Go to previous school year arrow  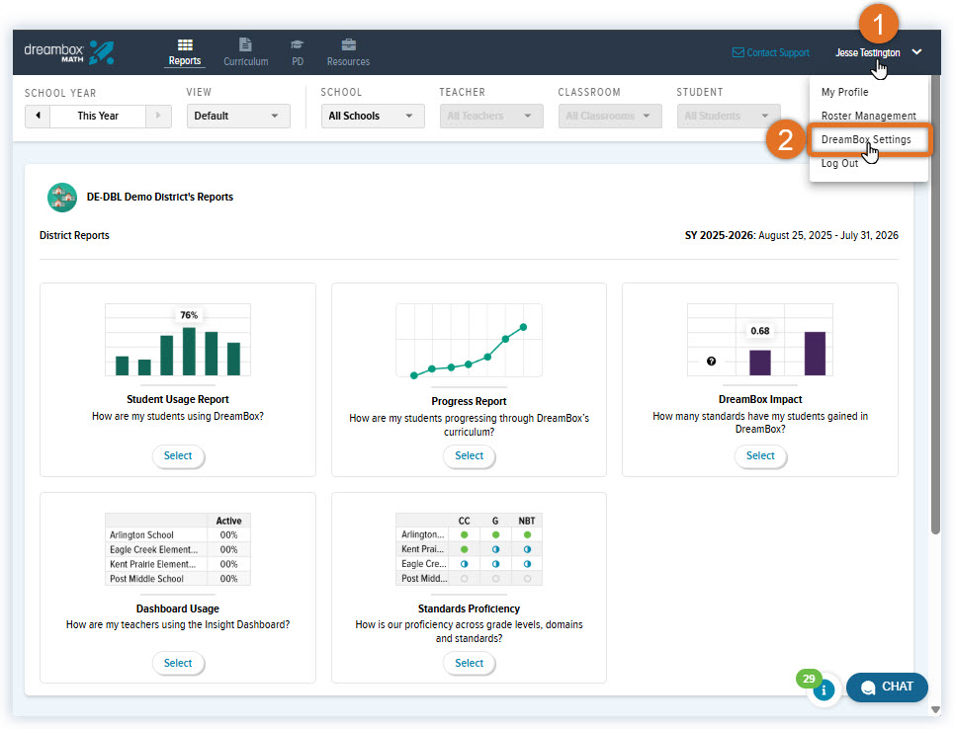click(x=38, y=116)
